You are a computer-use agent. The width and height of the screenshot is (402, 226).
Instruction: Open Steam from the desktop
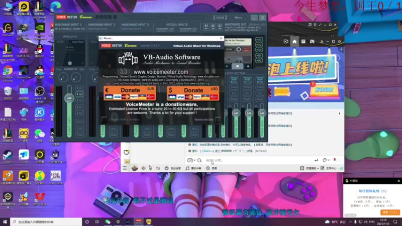[8, 157]
